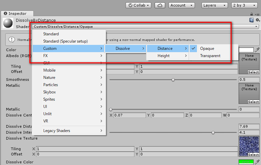Screen dimensions: 261x165
Task: Click the Dissolve Texture Offset X field
Action: 85,154
